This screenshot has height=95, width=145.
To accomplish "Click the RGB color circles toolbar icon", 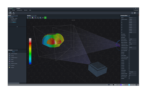I will click(30, 18).
